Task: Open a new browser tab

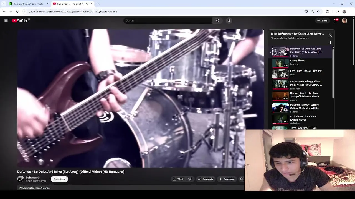Action: coord(98,4)
